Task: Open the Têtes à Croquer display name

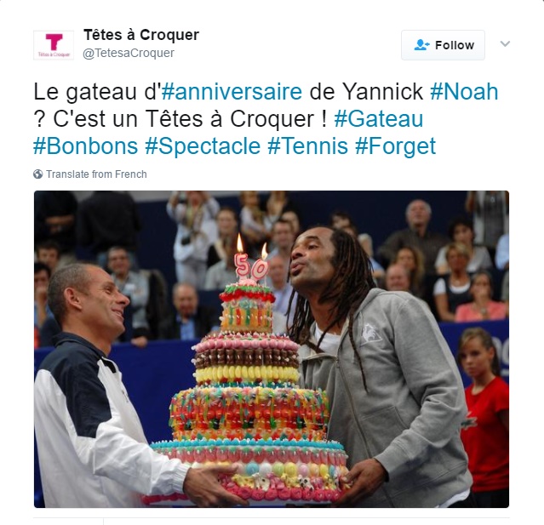Action: click(x=141, y=35)
